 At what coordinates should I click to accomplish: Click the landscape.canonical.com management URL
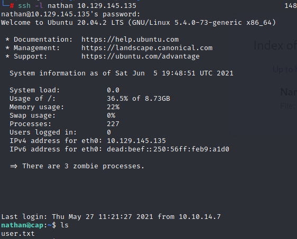click(147, 48)
